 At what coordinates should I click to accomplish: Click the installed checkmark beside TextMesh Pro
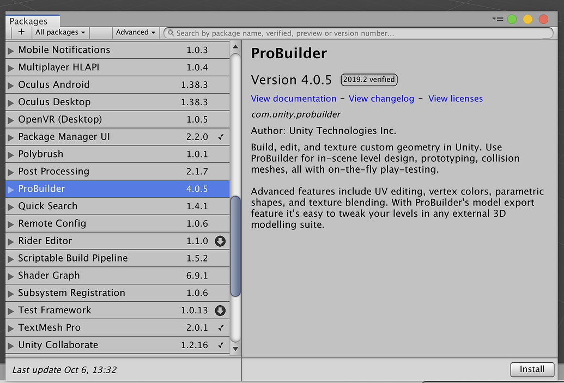coord(220,327)
